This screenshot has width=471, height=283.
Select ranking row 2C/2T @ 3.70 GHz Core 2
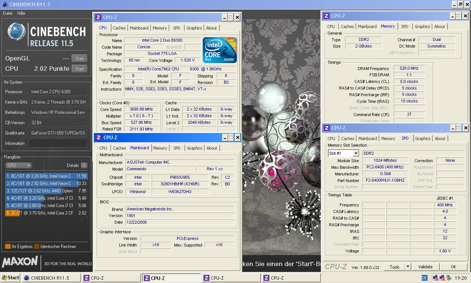click(x=46, y=213)
